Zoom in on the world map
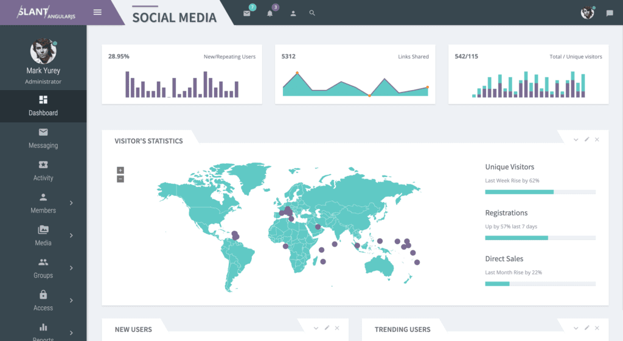Viewport: 623px width, 341px height. pos(120,170)
